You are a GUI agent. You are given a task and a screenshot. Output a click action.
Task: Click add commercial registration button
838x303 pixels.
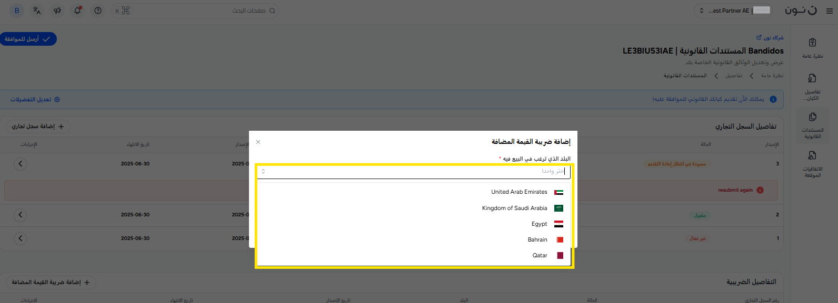click(x=38, y=127)
